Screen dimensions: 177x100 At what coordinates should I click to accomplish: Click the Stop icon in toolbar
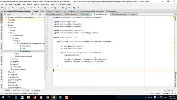pyautogui.click(x=58, y=8)
